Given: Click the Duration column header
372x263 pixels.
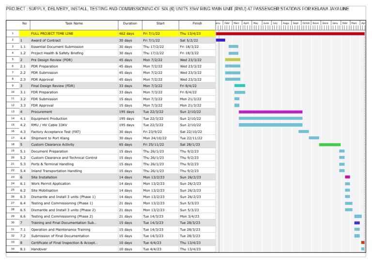Looking at the screenshot, I should 129,23.
